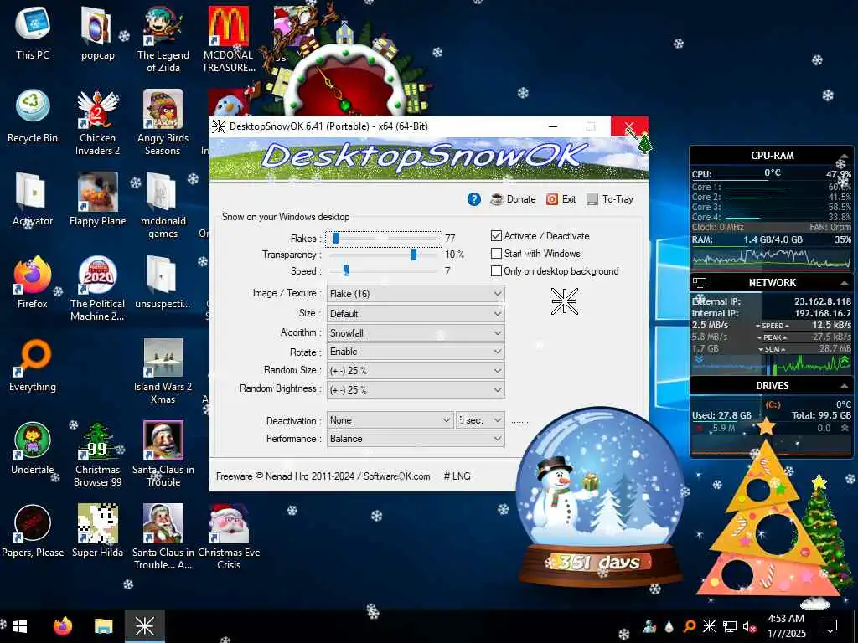Open File Explorer from the taskbar

[x=103, y=626]
